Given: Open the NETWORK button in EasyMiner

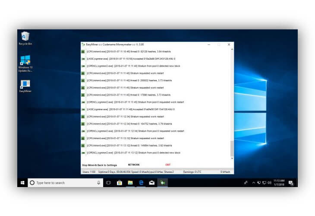Looking at the screenshot, I should (x=134, y=165).
